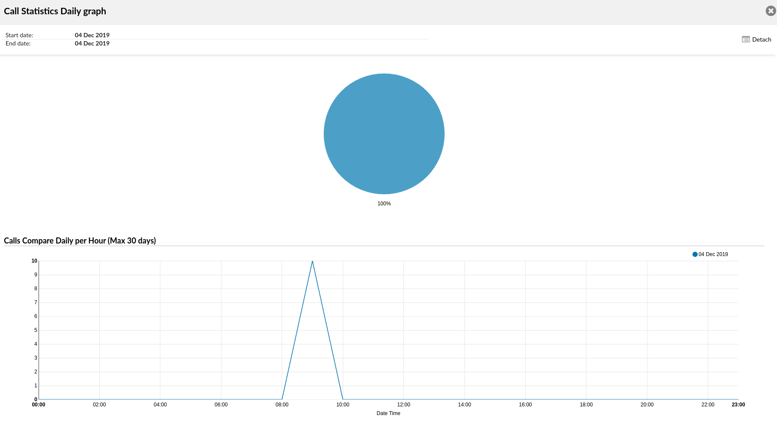The image size is (777, 422).
Task: Click the 04 Dec 2019 legend label
Action: pos(713,254)
